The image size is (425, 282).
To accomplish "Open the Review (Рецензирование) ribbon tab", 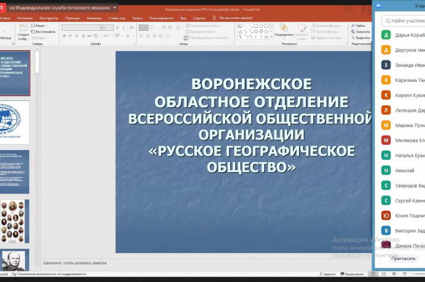I will coord(162,18).
